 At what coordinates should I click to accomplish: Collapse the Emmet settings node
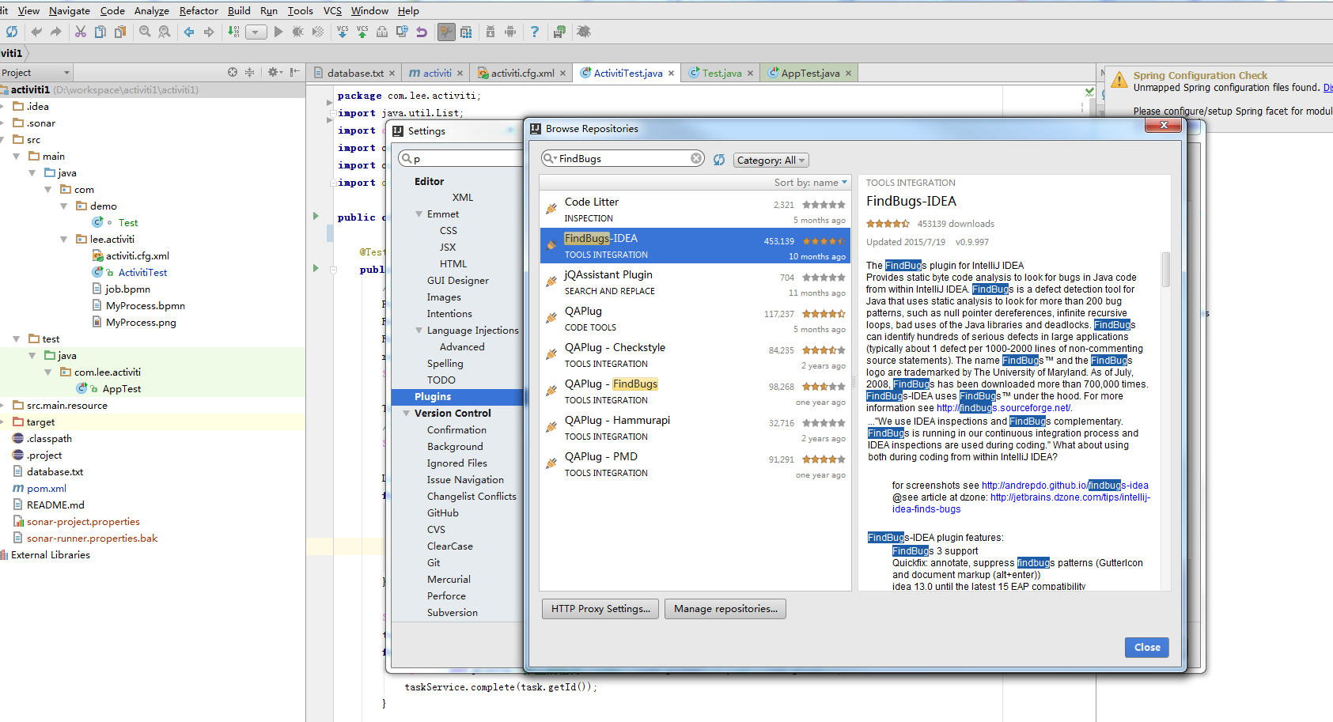click(x=419, y=214)
